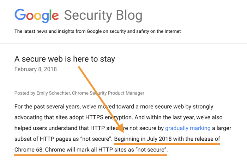This screenshot has width=247, height=160.
Task: Click the Google logo in the header
Action: 37,16
